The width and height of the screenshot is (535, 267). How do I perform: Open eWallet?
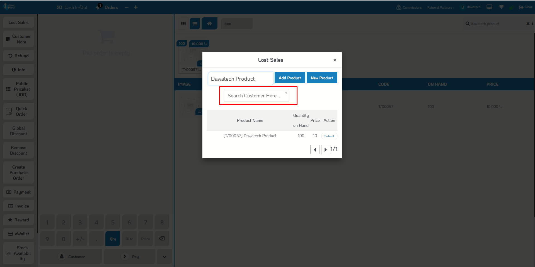[x=18, y=234]
